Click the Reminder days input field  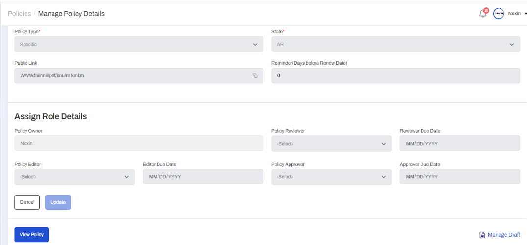395,75
